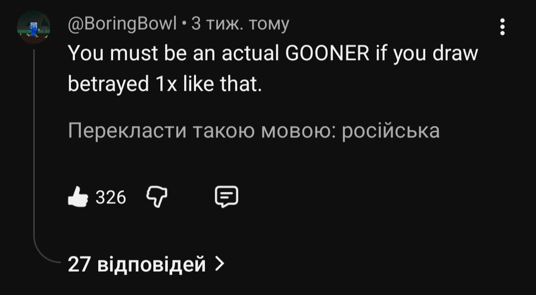Dislike the comment with thumbs down
Viewport: 536px width, 295px height.
[x=157, y=197]
